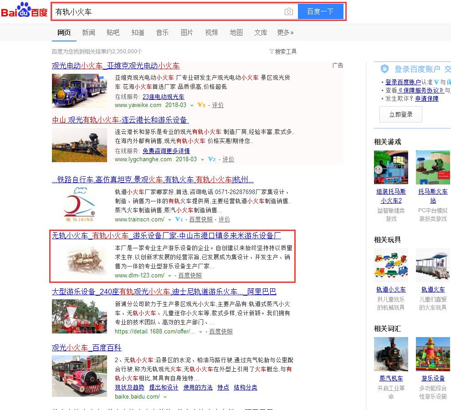451x410 pixels.
Task: Click the V2 credibility badge for lygchanghe.com
Action: coord(211,159)
